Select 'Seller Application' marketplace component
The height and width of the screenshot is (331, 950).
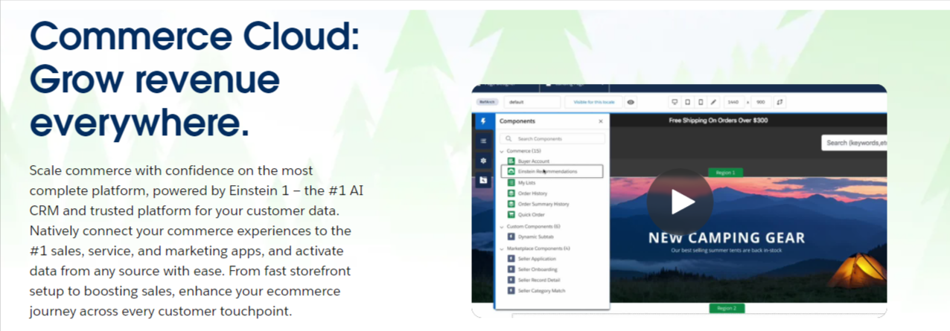click(538, 258)
